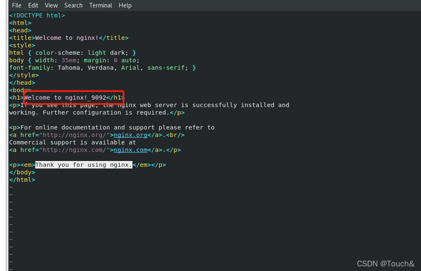The height and width of the screenshot is (271, 421).
Task: Click the opening <head> tag
Action: [20, 30]
